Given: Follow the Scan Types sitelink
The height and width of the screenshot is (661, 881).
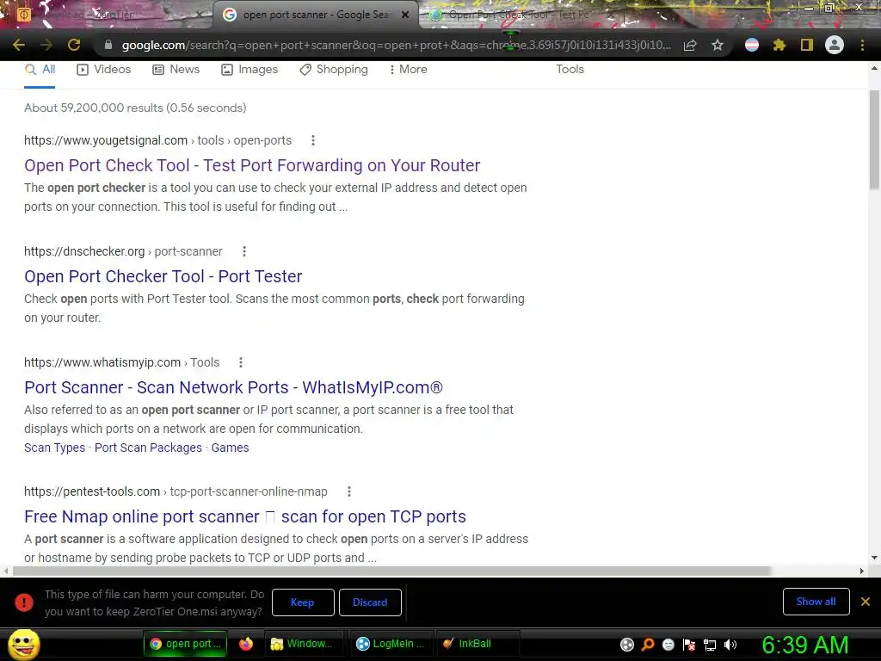Looking at the screenshot, I should pyautogui.click(x=54, y=448).
